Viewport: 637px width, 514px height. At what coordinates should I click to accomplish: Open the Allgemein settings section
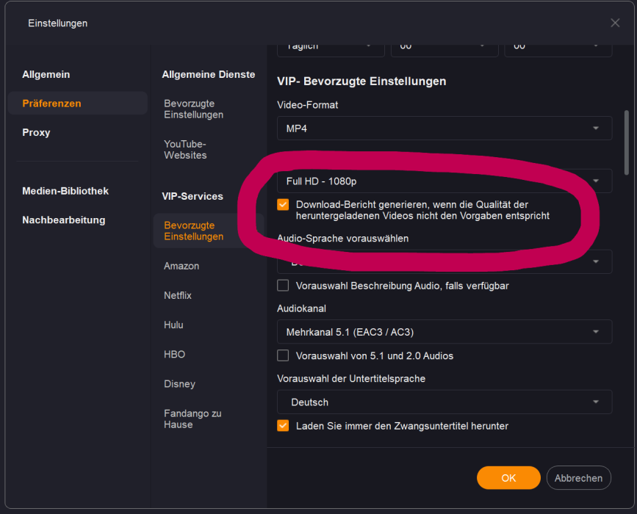[46, 75]
